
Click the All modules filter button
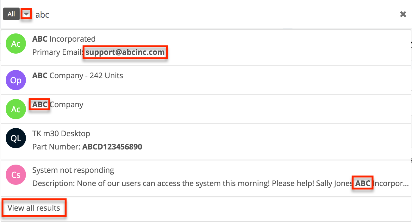pyautogui.click(x=11, y=14)
